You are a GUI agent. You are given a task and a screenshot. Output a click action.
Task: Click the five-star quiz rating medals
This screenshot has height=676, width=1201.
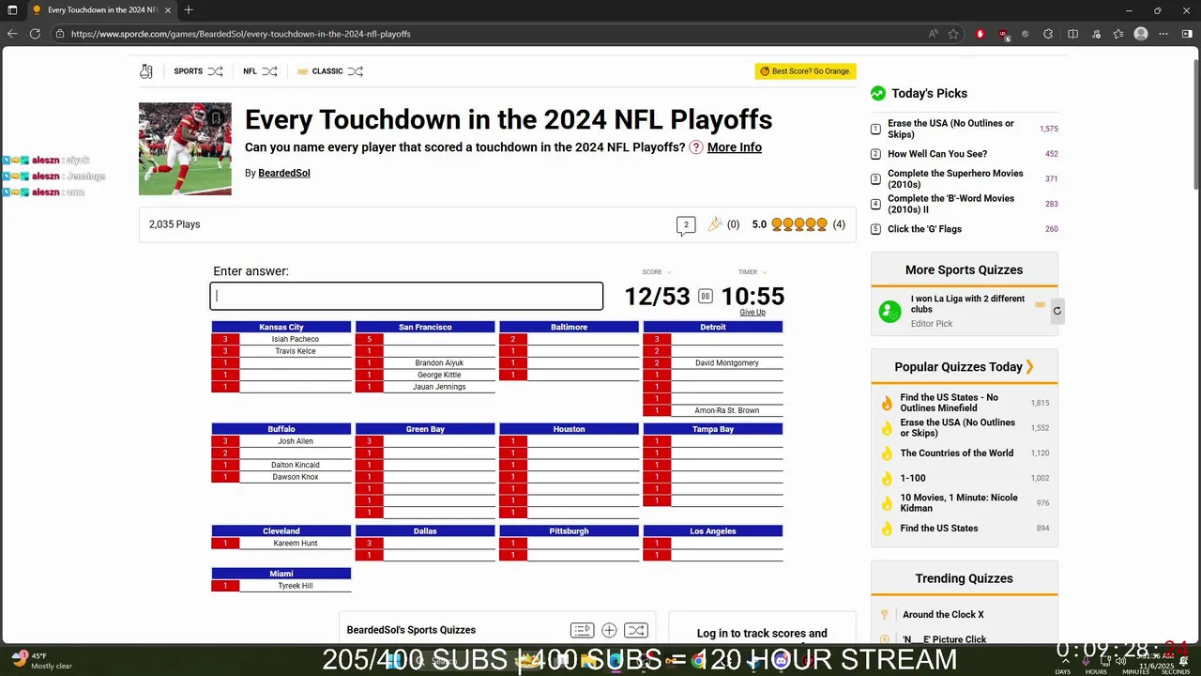tap(799, 224)
